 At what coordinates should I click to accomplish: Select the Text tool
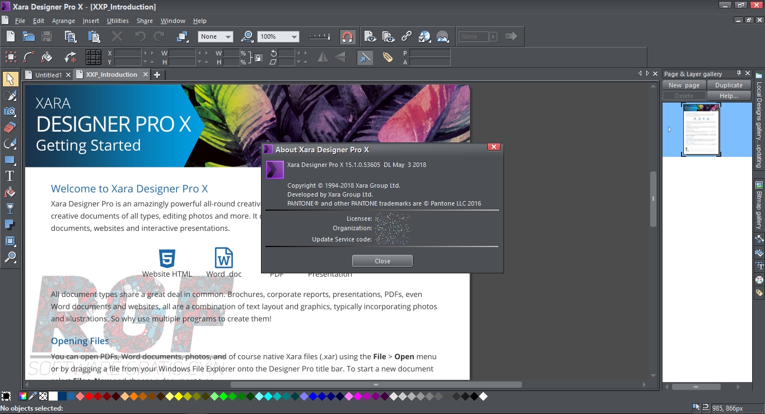[10, 176]
